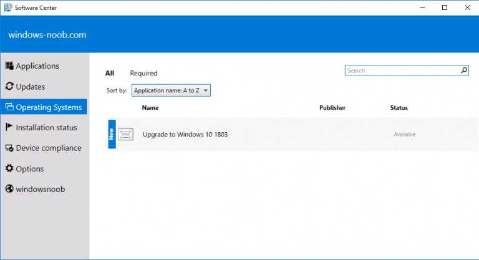Select the Upgrade to Windows 10 1803 text
The image size is (479, 260).
(x=185, y=135)
